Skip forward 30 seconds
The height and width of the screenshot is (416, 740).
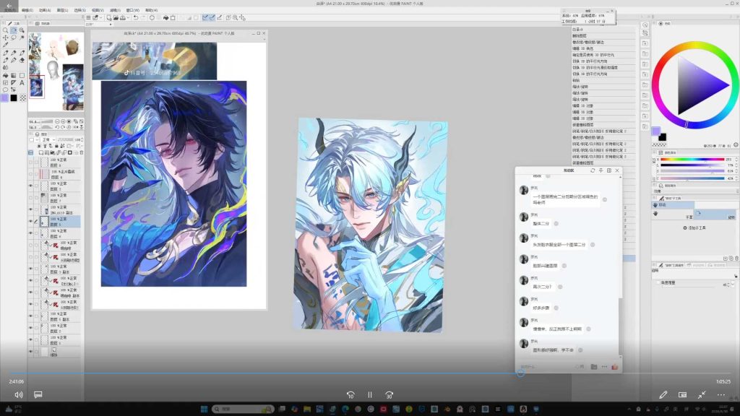pos(390,395)
